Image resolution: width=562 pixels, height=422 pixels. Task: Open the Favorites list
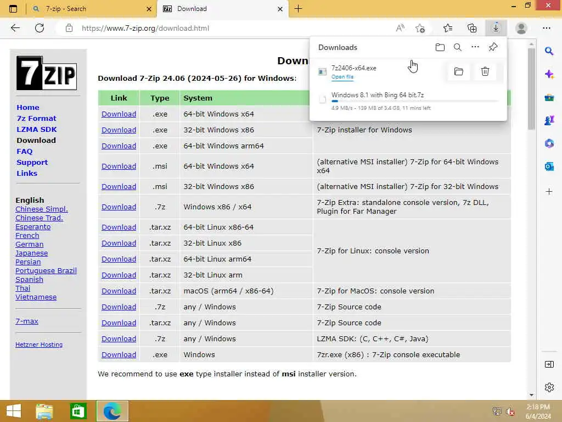pos(448,28)
